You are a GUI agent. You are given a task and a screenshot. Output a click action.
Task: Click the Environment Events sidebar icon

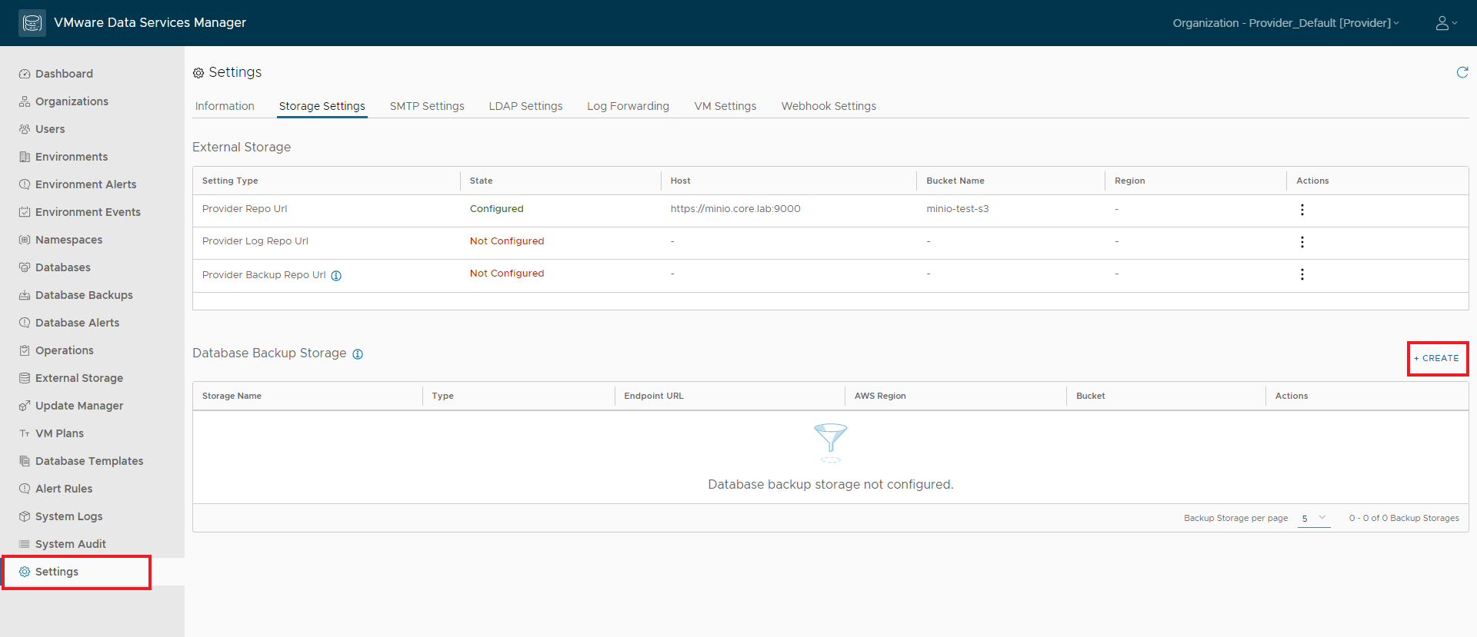(x=25, y=212)
